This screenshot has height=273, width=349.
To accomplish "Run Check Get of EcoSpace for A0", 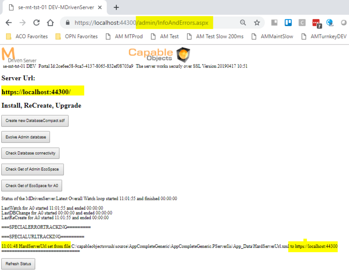I will click(31, 185).
